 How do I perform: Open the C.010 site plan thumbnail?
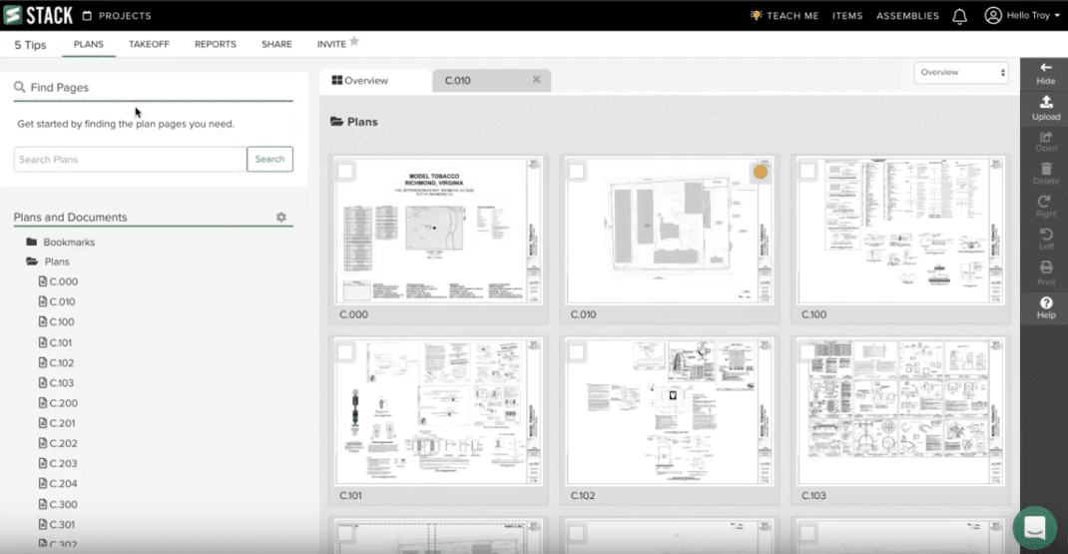670,232
